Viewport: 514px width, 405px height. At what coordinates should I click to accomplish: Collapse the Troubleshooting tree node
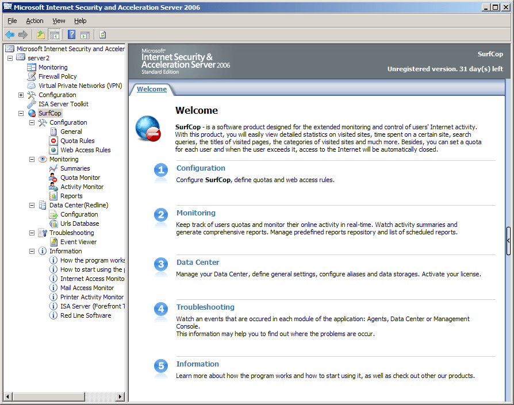(x=32, y=233)
